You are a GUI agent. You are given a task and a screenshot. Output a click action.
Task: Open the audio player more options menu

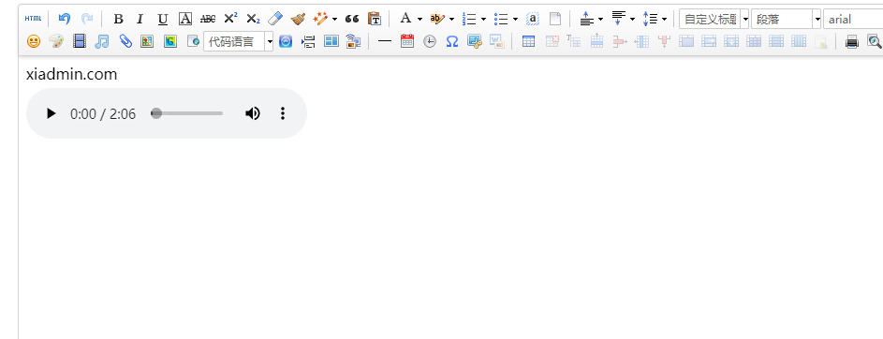(x=283, y=113)
